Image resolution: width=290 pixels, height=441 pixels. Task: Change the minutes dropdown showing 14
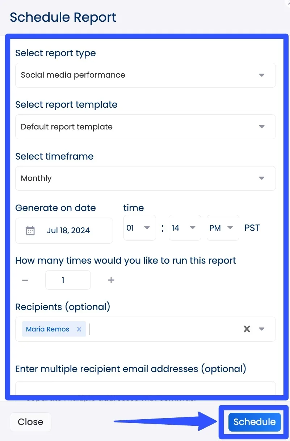185,228
